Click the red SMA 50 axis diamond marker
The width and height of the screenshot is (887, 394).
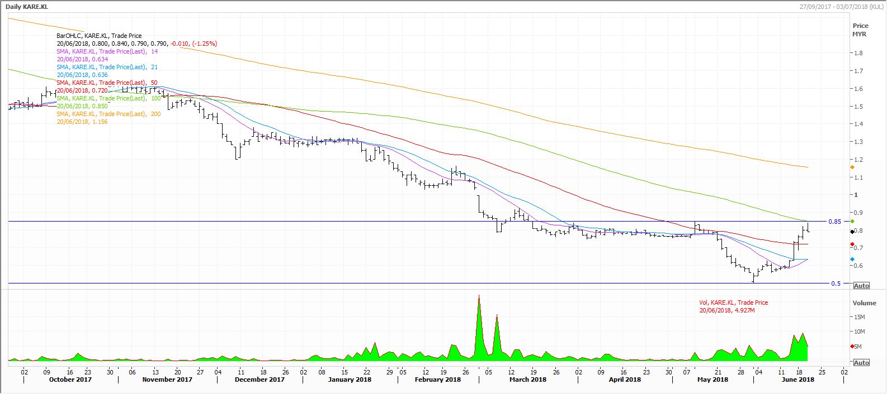852,244
